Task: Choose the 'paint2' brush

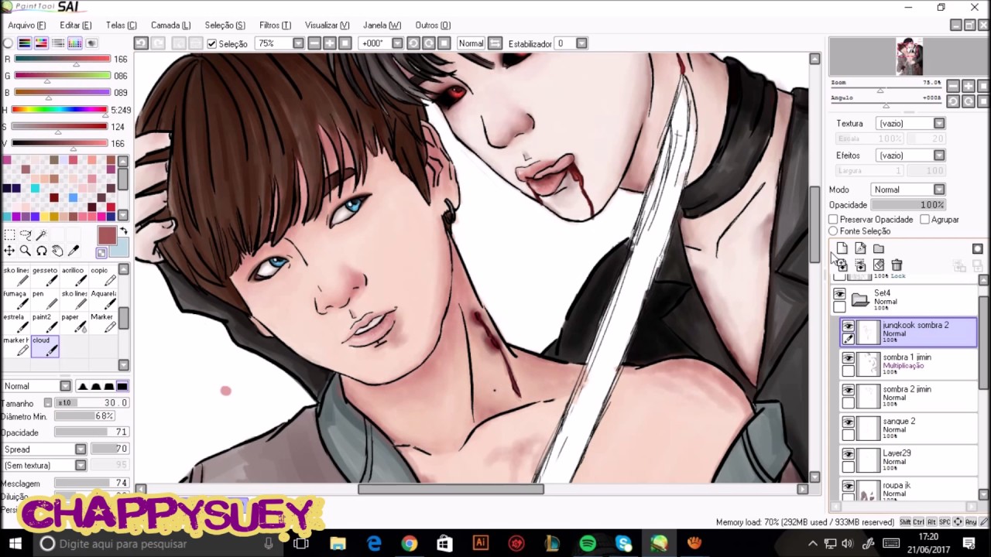Action: [45, 323]
